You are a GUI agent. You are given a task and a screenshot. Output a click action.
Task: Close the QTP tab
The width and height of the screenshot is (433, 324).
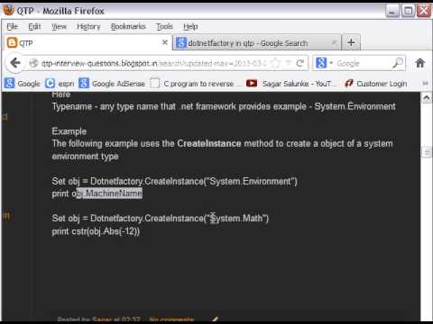click(165, 42)
